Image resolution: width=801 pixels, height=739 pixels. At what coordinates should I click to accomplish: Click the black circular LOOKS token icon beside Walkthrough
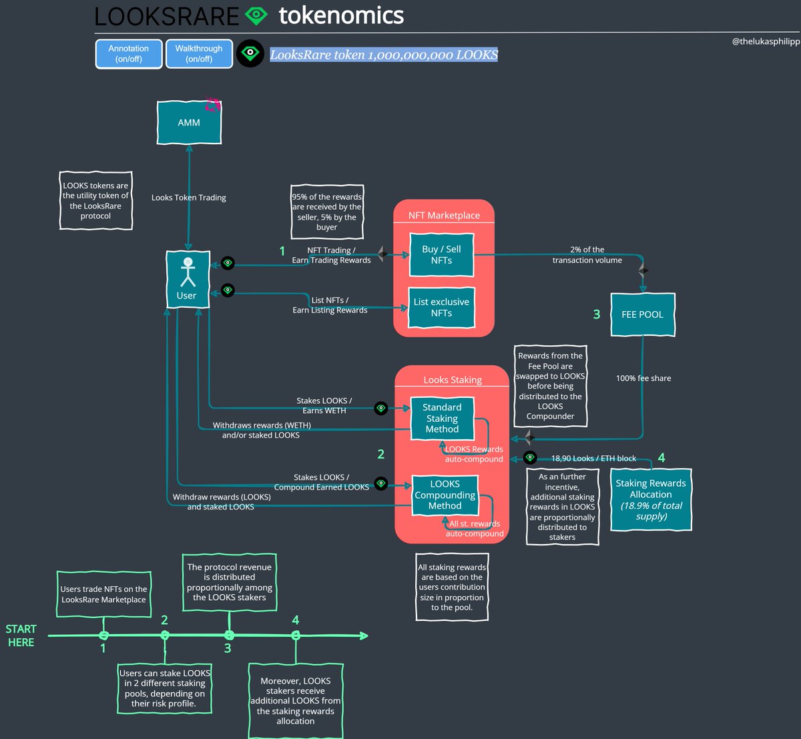coord(251,53)
